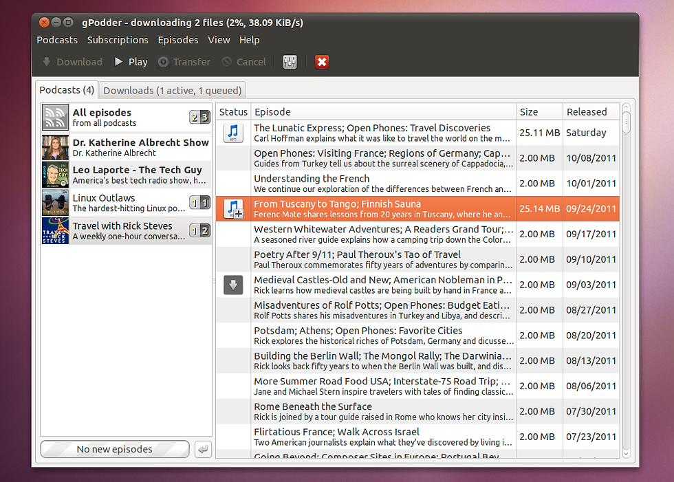This screenshot has height=482, width=674.
Task: Click the music note icon for Lunatic Express
Action: pyautogui.click(x=233, y=133)
